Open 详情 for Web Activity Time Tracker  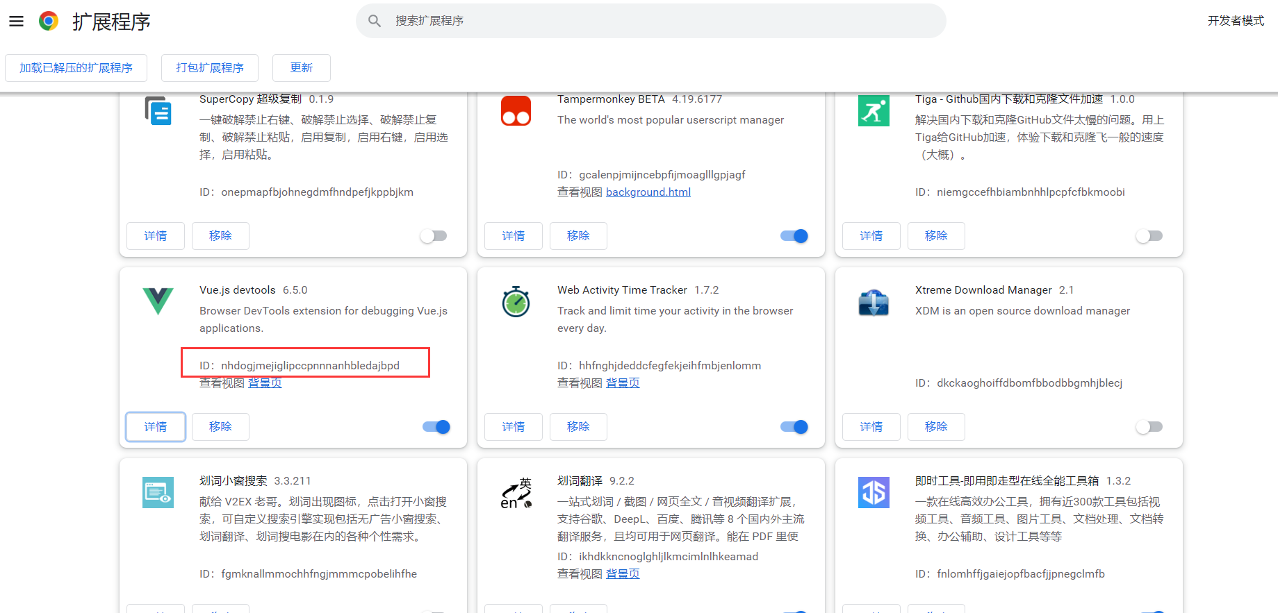(x=514, y=427)
